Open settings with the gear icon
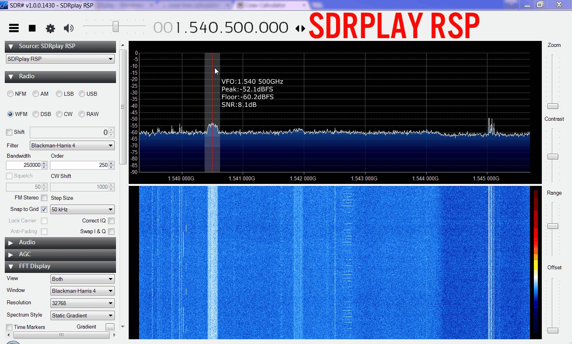Viewport: 572px width, 344px height. tap(50, 28)
